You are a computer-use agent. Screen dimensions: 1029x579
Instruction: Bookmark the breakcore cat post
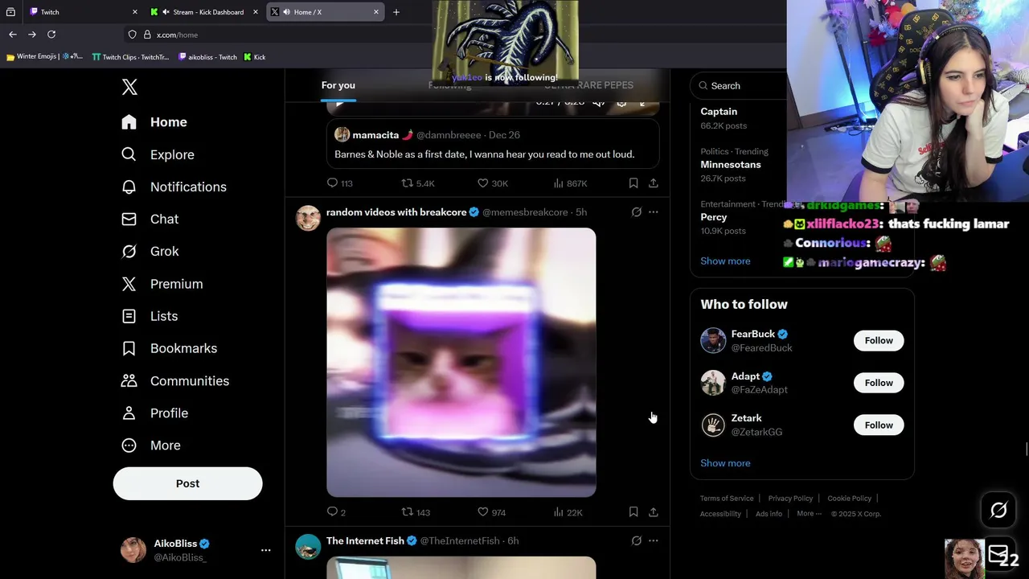tap(633, 512)
